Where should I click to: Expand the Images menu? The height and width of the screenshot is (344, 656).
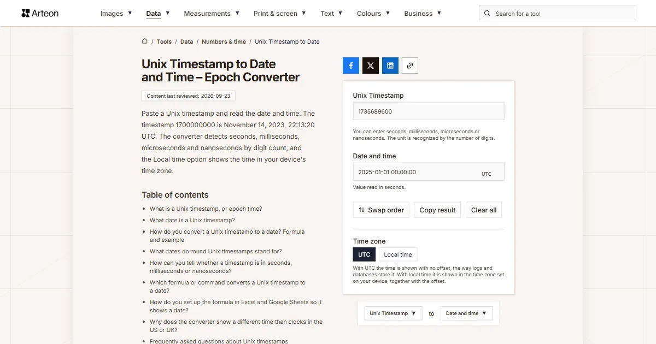pos(116,13)
